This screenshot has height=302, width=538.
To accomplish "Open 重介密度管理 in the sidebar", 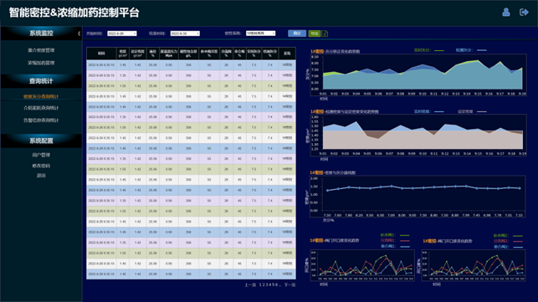I will click(x=41, y=50).
